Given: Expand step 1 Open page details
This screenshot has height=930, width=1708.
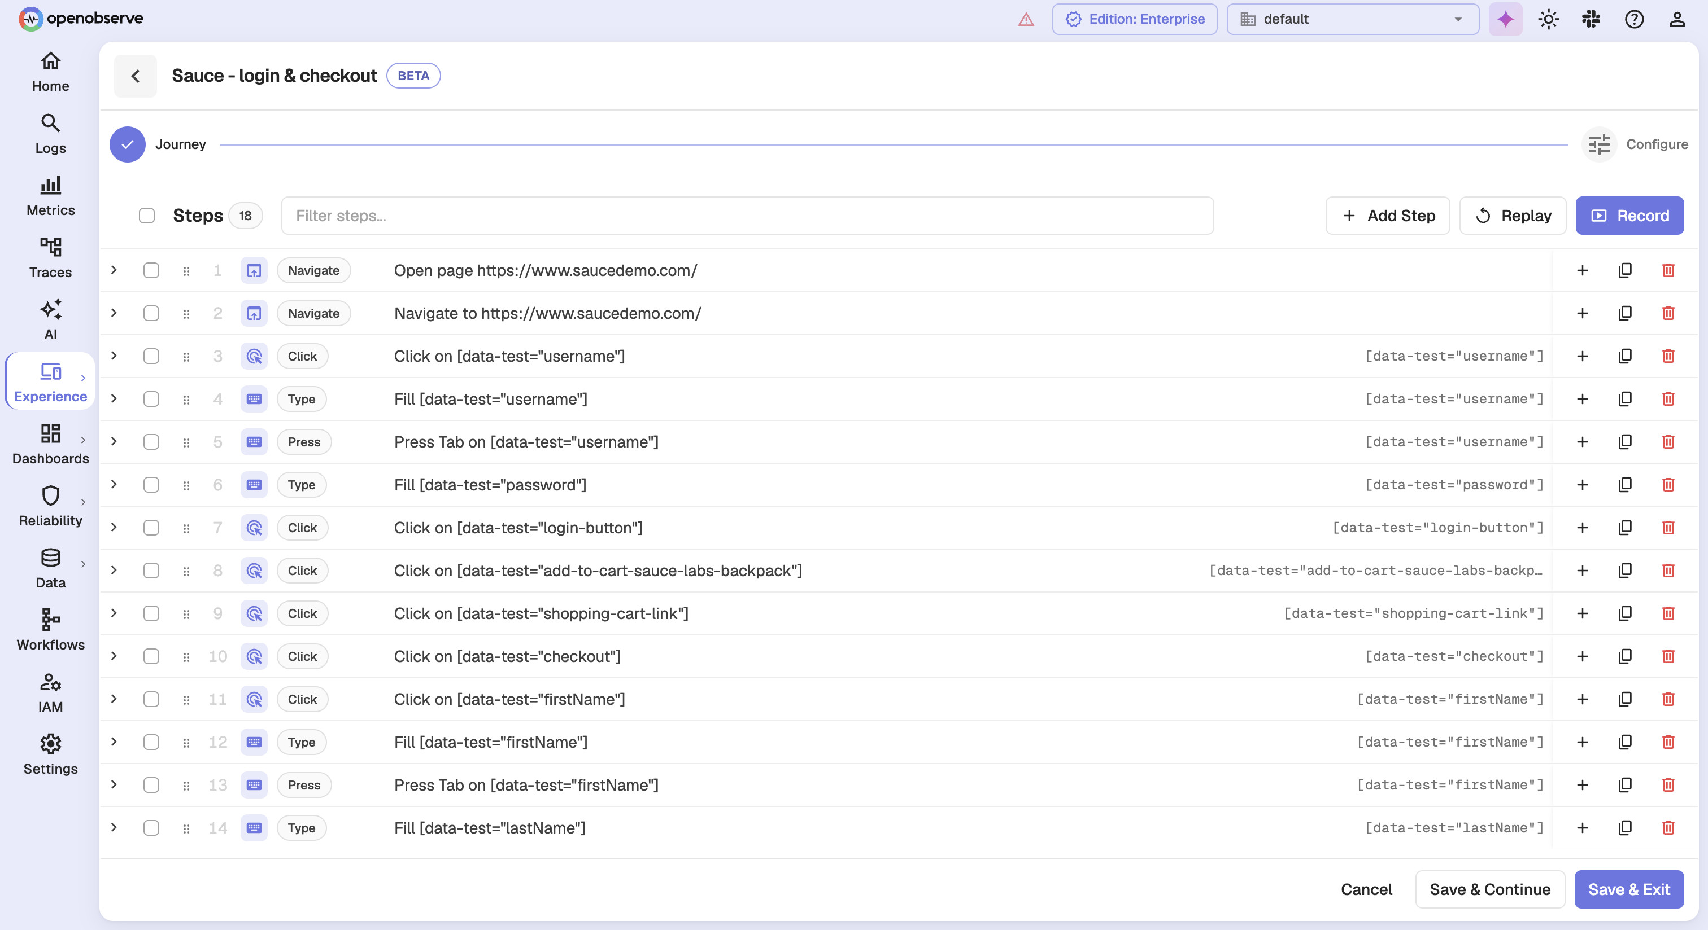Looking at the screenshot, I should click(x=114, y=270).
